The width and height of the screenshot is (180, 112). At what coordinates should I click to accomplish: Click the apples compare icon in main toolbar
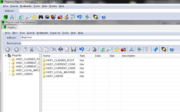tap(60, 17)
